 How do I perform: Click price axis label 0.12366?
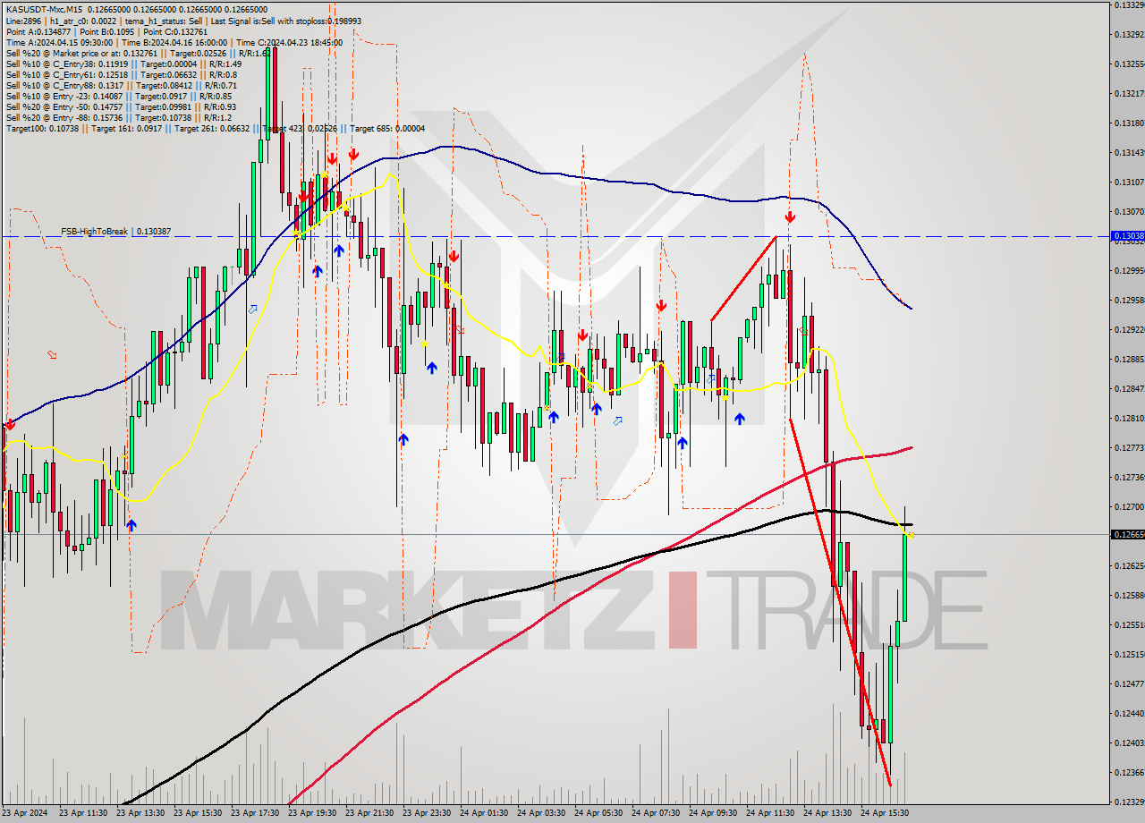pyautogui.click(x=1128, y=772)
